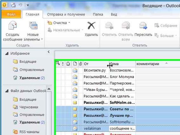
Task: Sort by the От column header
Action: [x=96, y=64]
